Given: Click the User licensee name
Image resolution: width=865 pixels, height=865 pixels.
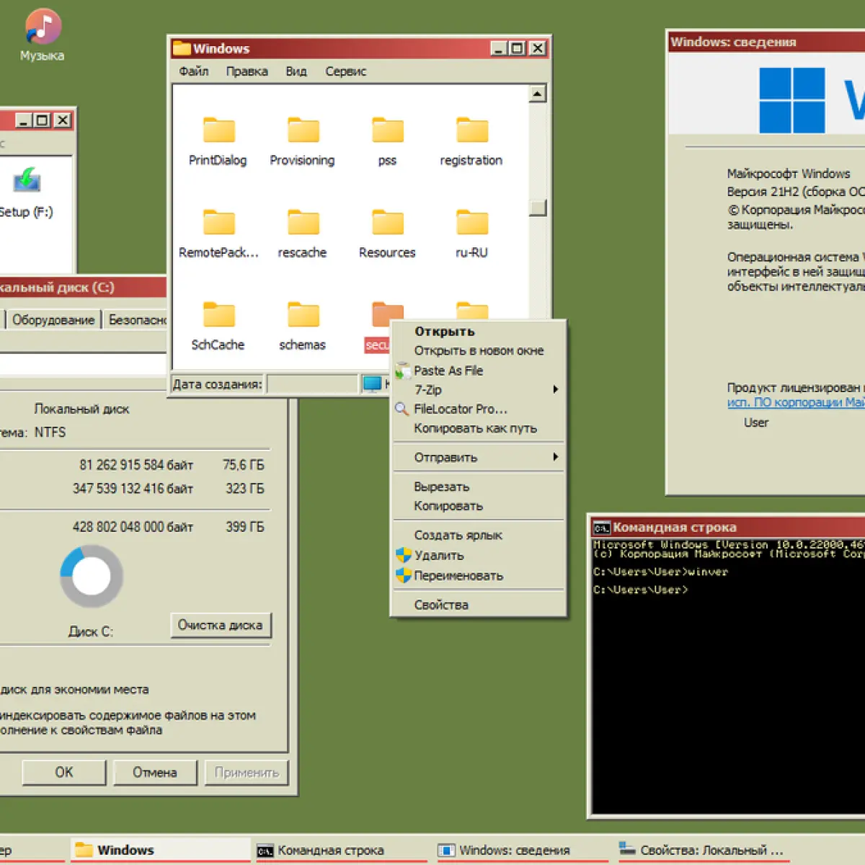Looking at the screenshot, I should click(756, 423).
